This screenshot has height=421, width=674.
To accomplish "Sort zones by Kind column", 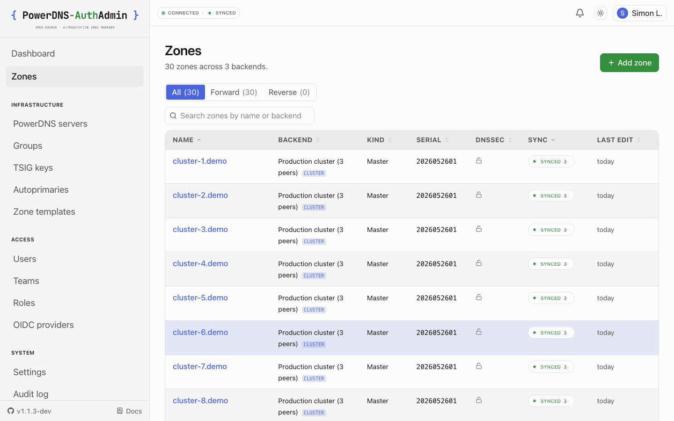I will click(x=379, y=140).
